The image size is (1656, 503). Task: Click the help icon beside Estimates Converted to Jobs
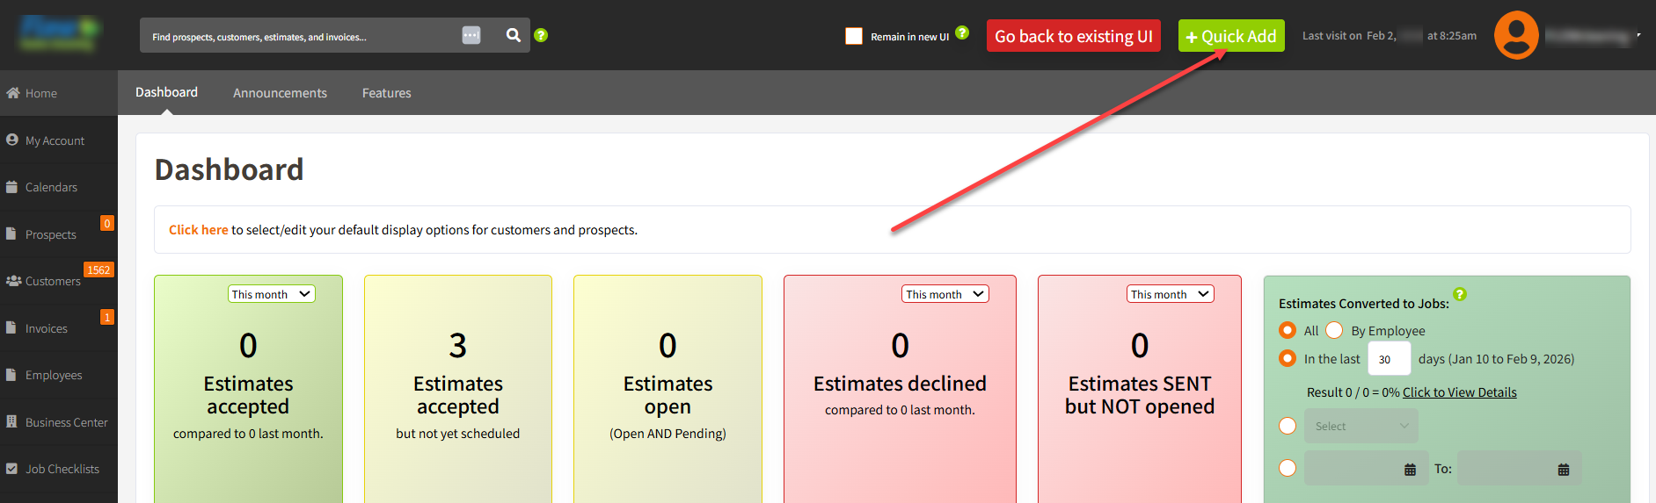[x=1460, y=294]
